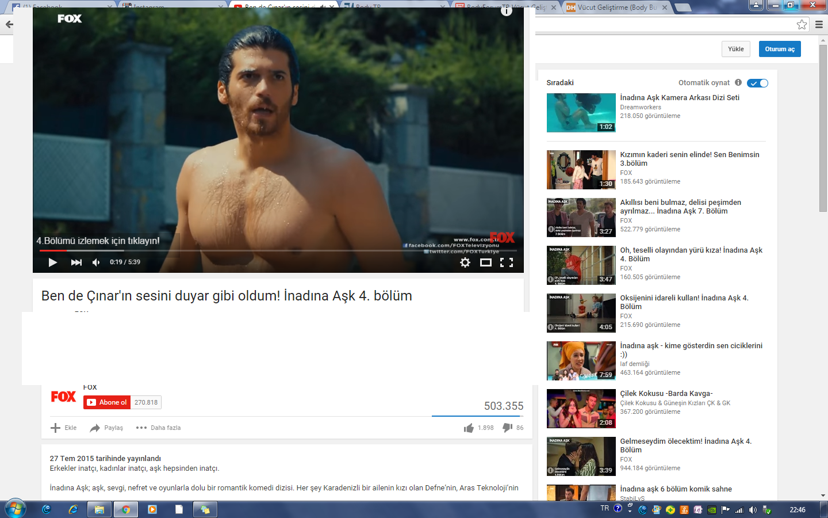Image resolution: width=828 pixels, height=518 pixels.
Task: Open the Ekle add-to menu
Action: (64, 428)
